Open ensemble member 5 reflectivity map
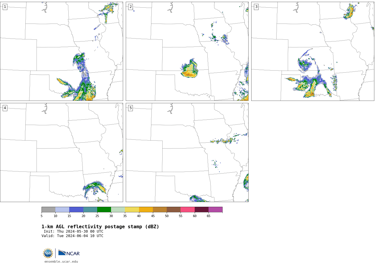Screen dimensions: 377x265 click(187, 152)
